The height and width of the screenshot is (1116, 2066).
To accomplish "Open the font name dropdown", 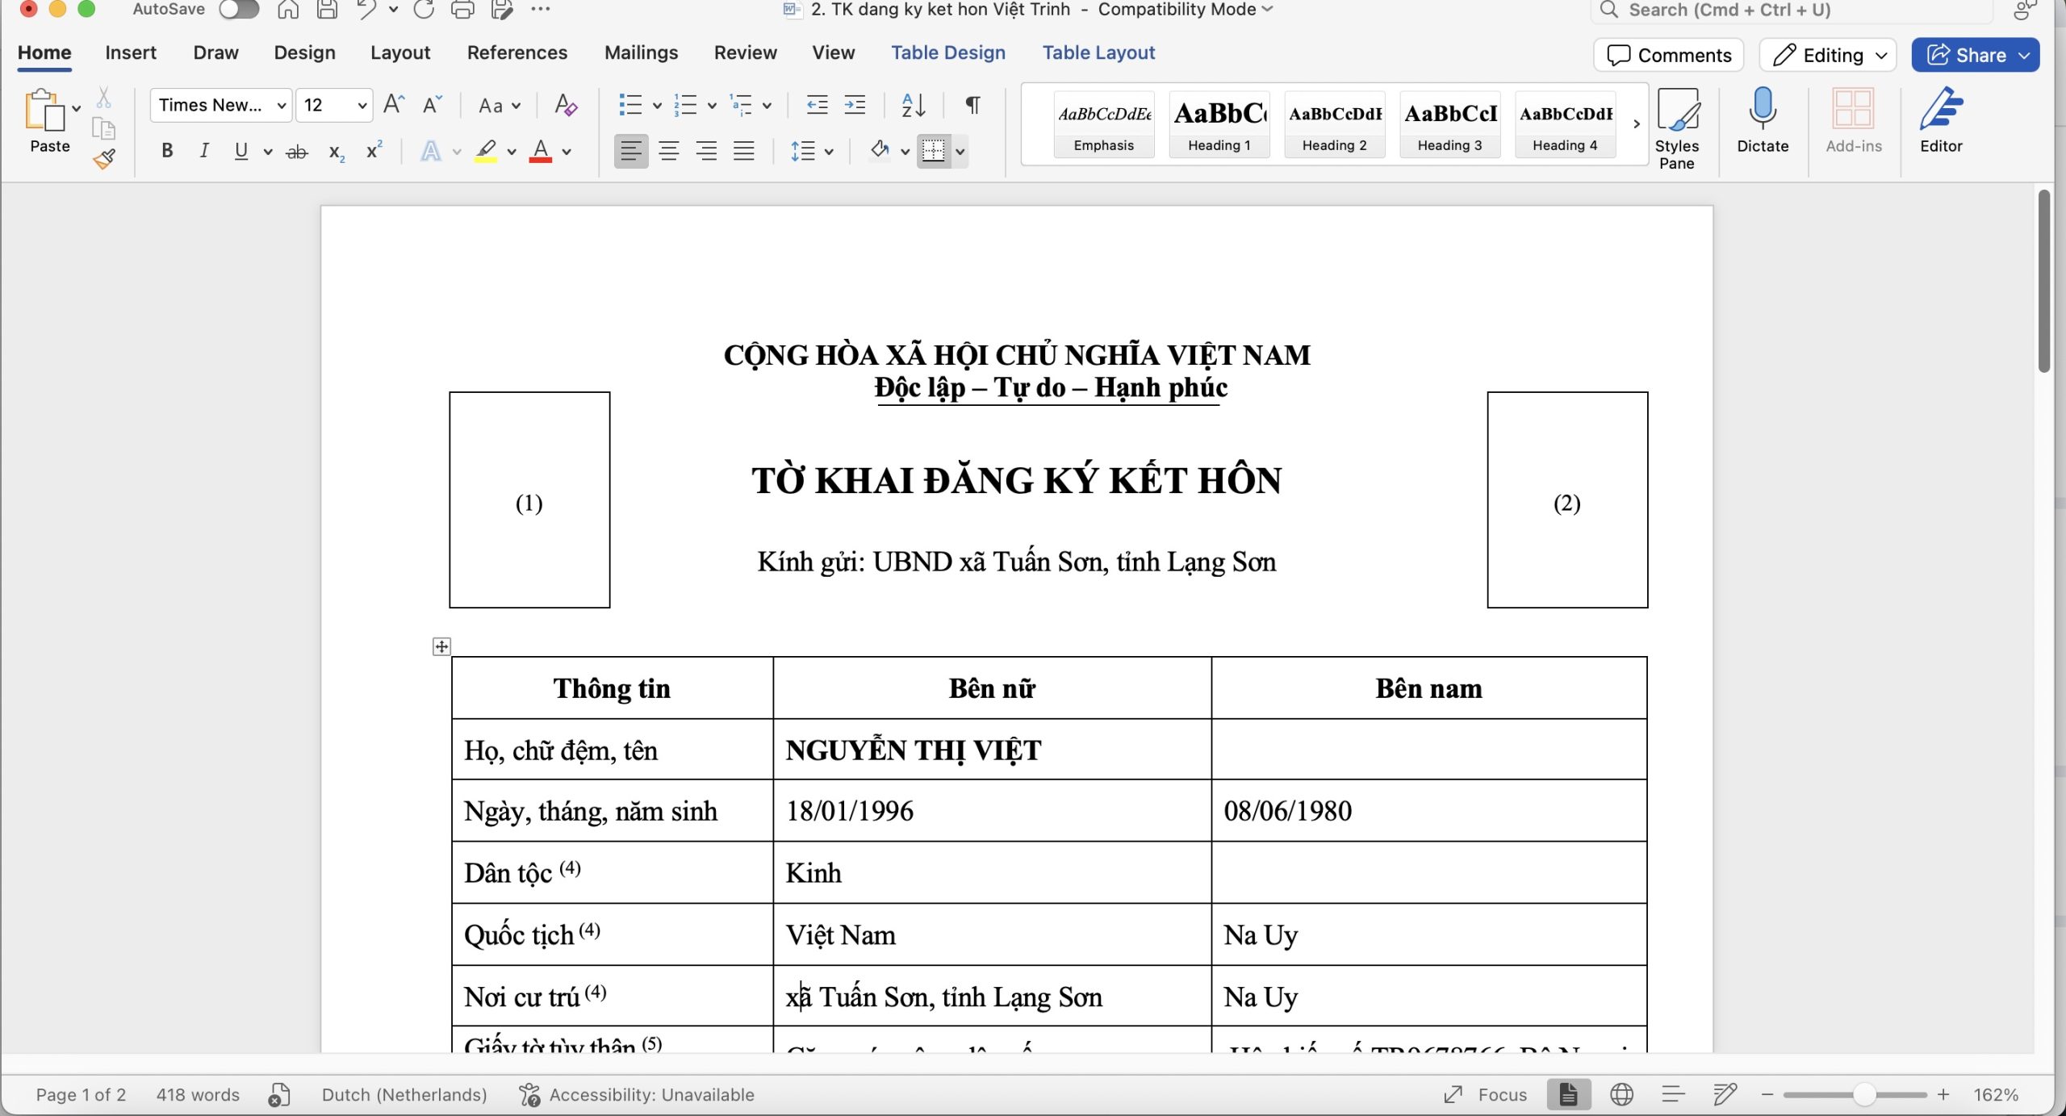I will 281,106.
